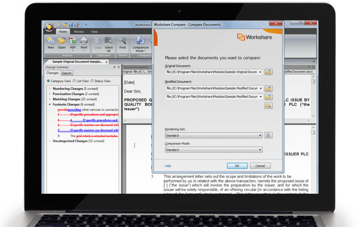Click the Rendering Set edit icon

[268, 135]
